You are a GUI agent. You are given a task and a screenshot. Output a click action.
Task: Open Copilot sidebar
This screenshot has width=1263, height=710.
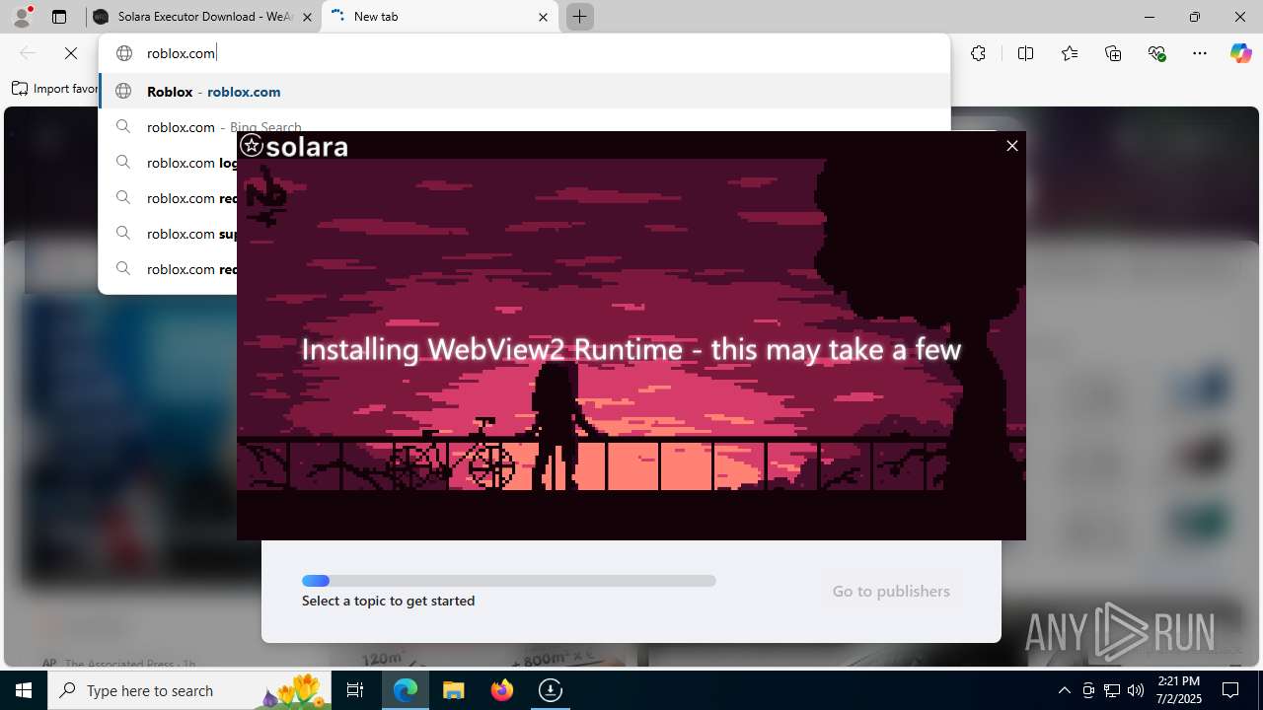pos(1240,53)
